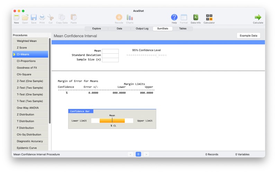Select T-Test (One Sample) procedure
Viewport: 277px width, 173px height.
(30, 94)
